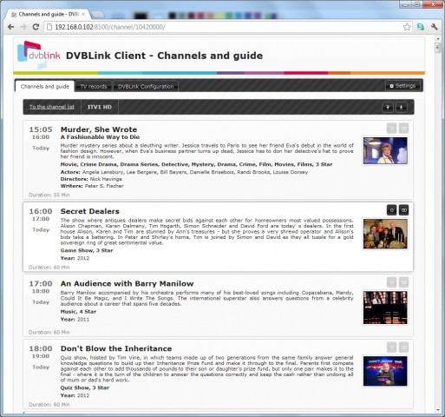Image resolution: width=445 pixels, height=417 pixels.
Task: Reload the current page
Action: (36, 27)
